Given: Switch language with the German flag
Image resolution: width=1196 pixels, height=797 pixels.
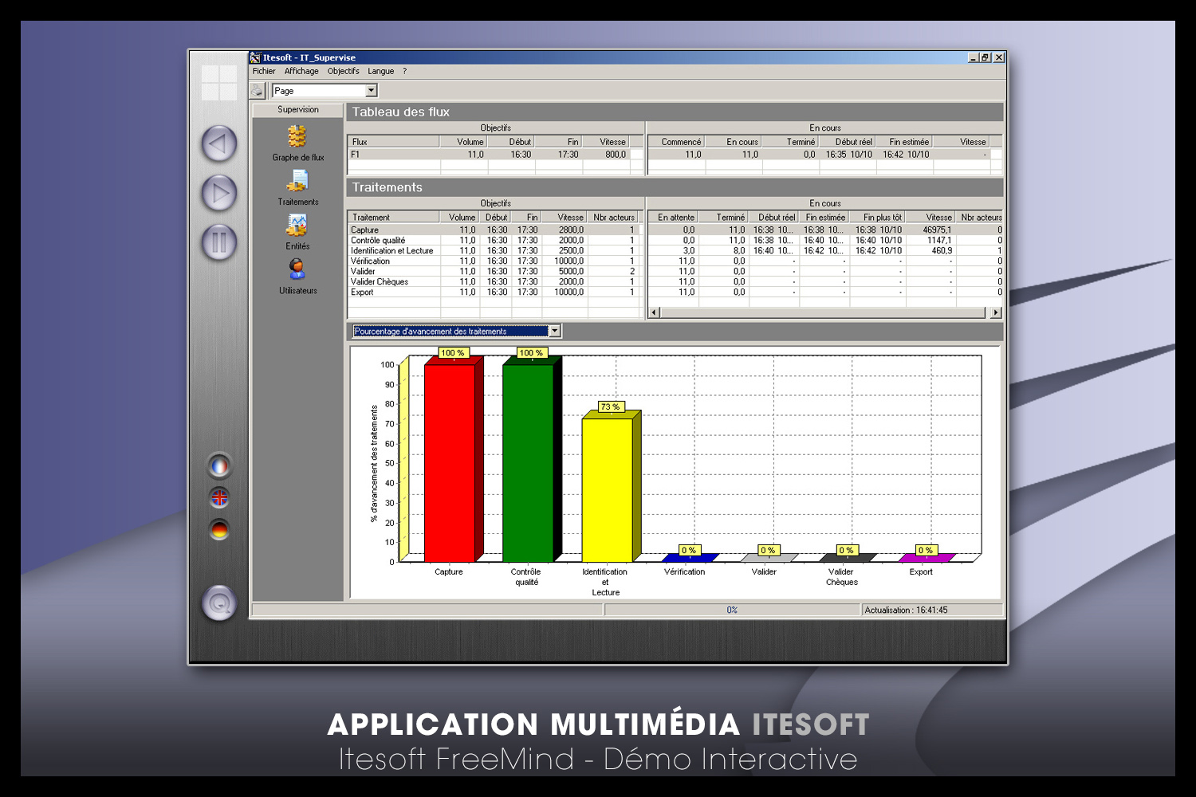Looking at the screenshot, I should [219, 530].
